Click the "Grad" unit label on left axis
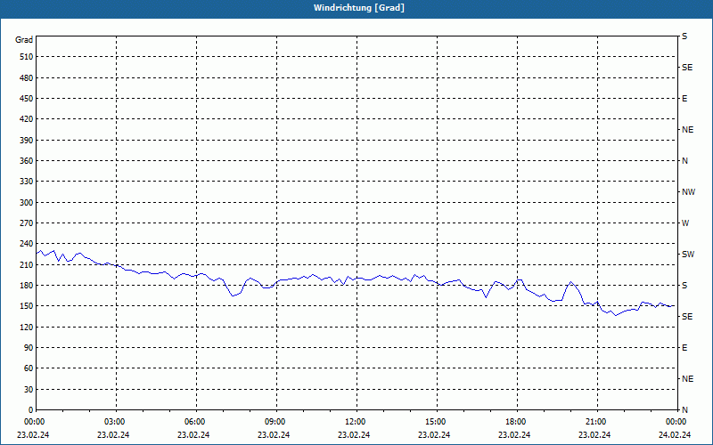 pyautogui.click(x=24, y=40)
